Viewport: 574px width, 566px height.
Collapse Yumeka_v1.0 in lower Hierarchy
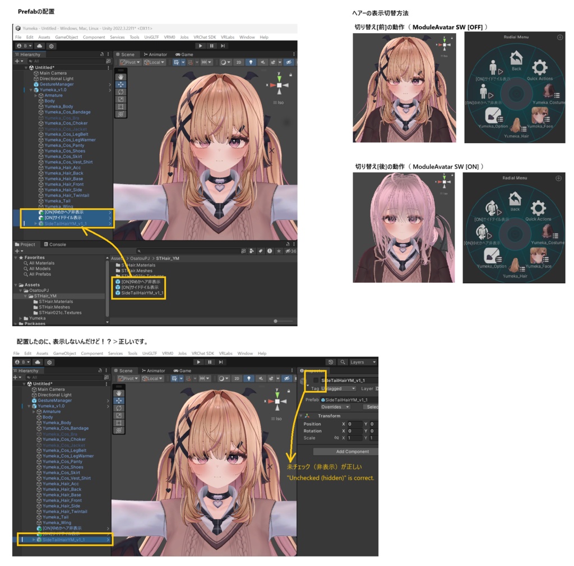(x=29, y=406)
